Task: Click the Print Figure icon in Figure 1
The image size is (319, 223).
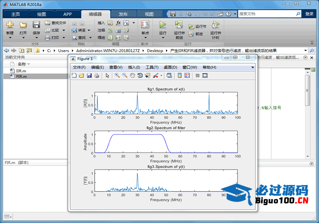Action: pos(97,76)
